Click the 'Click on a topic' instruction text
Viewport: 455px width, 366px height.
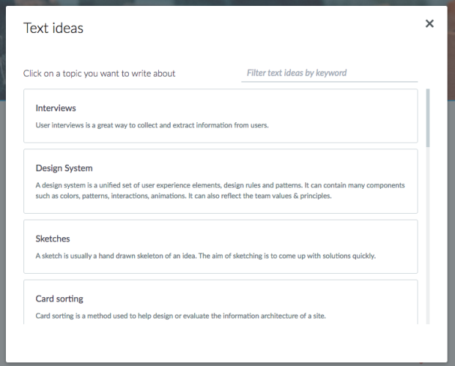99,74
